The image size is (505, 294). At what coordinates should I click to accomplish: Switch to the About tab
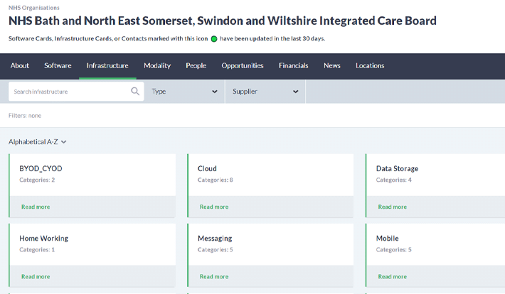20,66
